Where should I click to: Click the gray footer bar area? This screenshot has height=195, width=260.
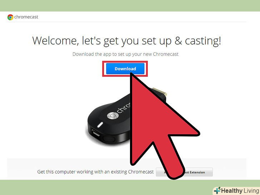(x=126, y=169)
